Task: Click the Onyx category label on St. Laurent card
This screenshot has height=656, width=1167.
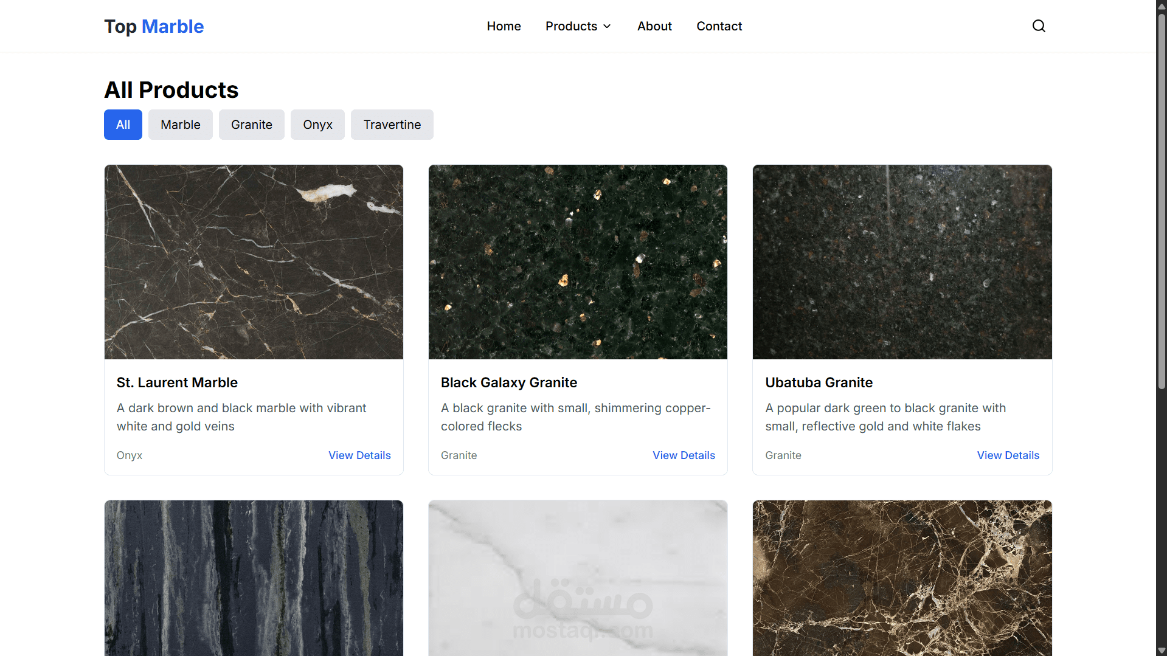Action: tap(130, 455)
